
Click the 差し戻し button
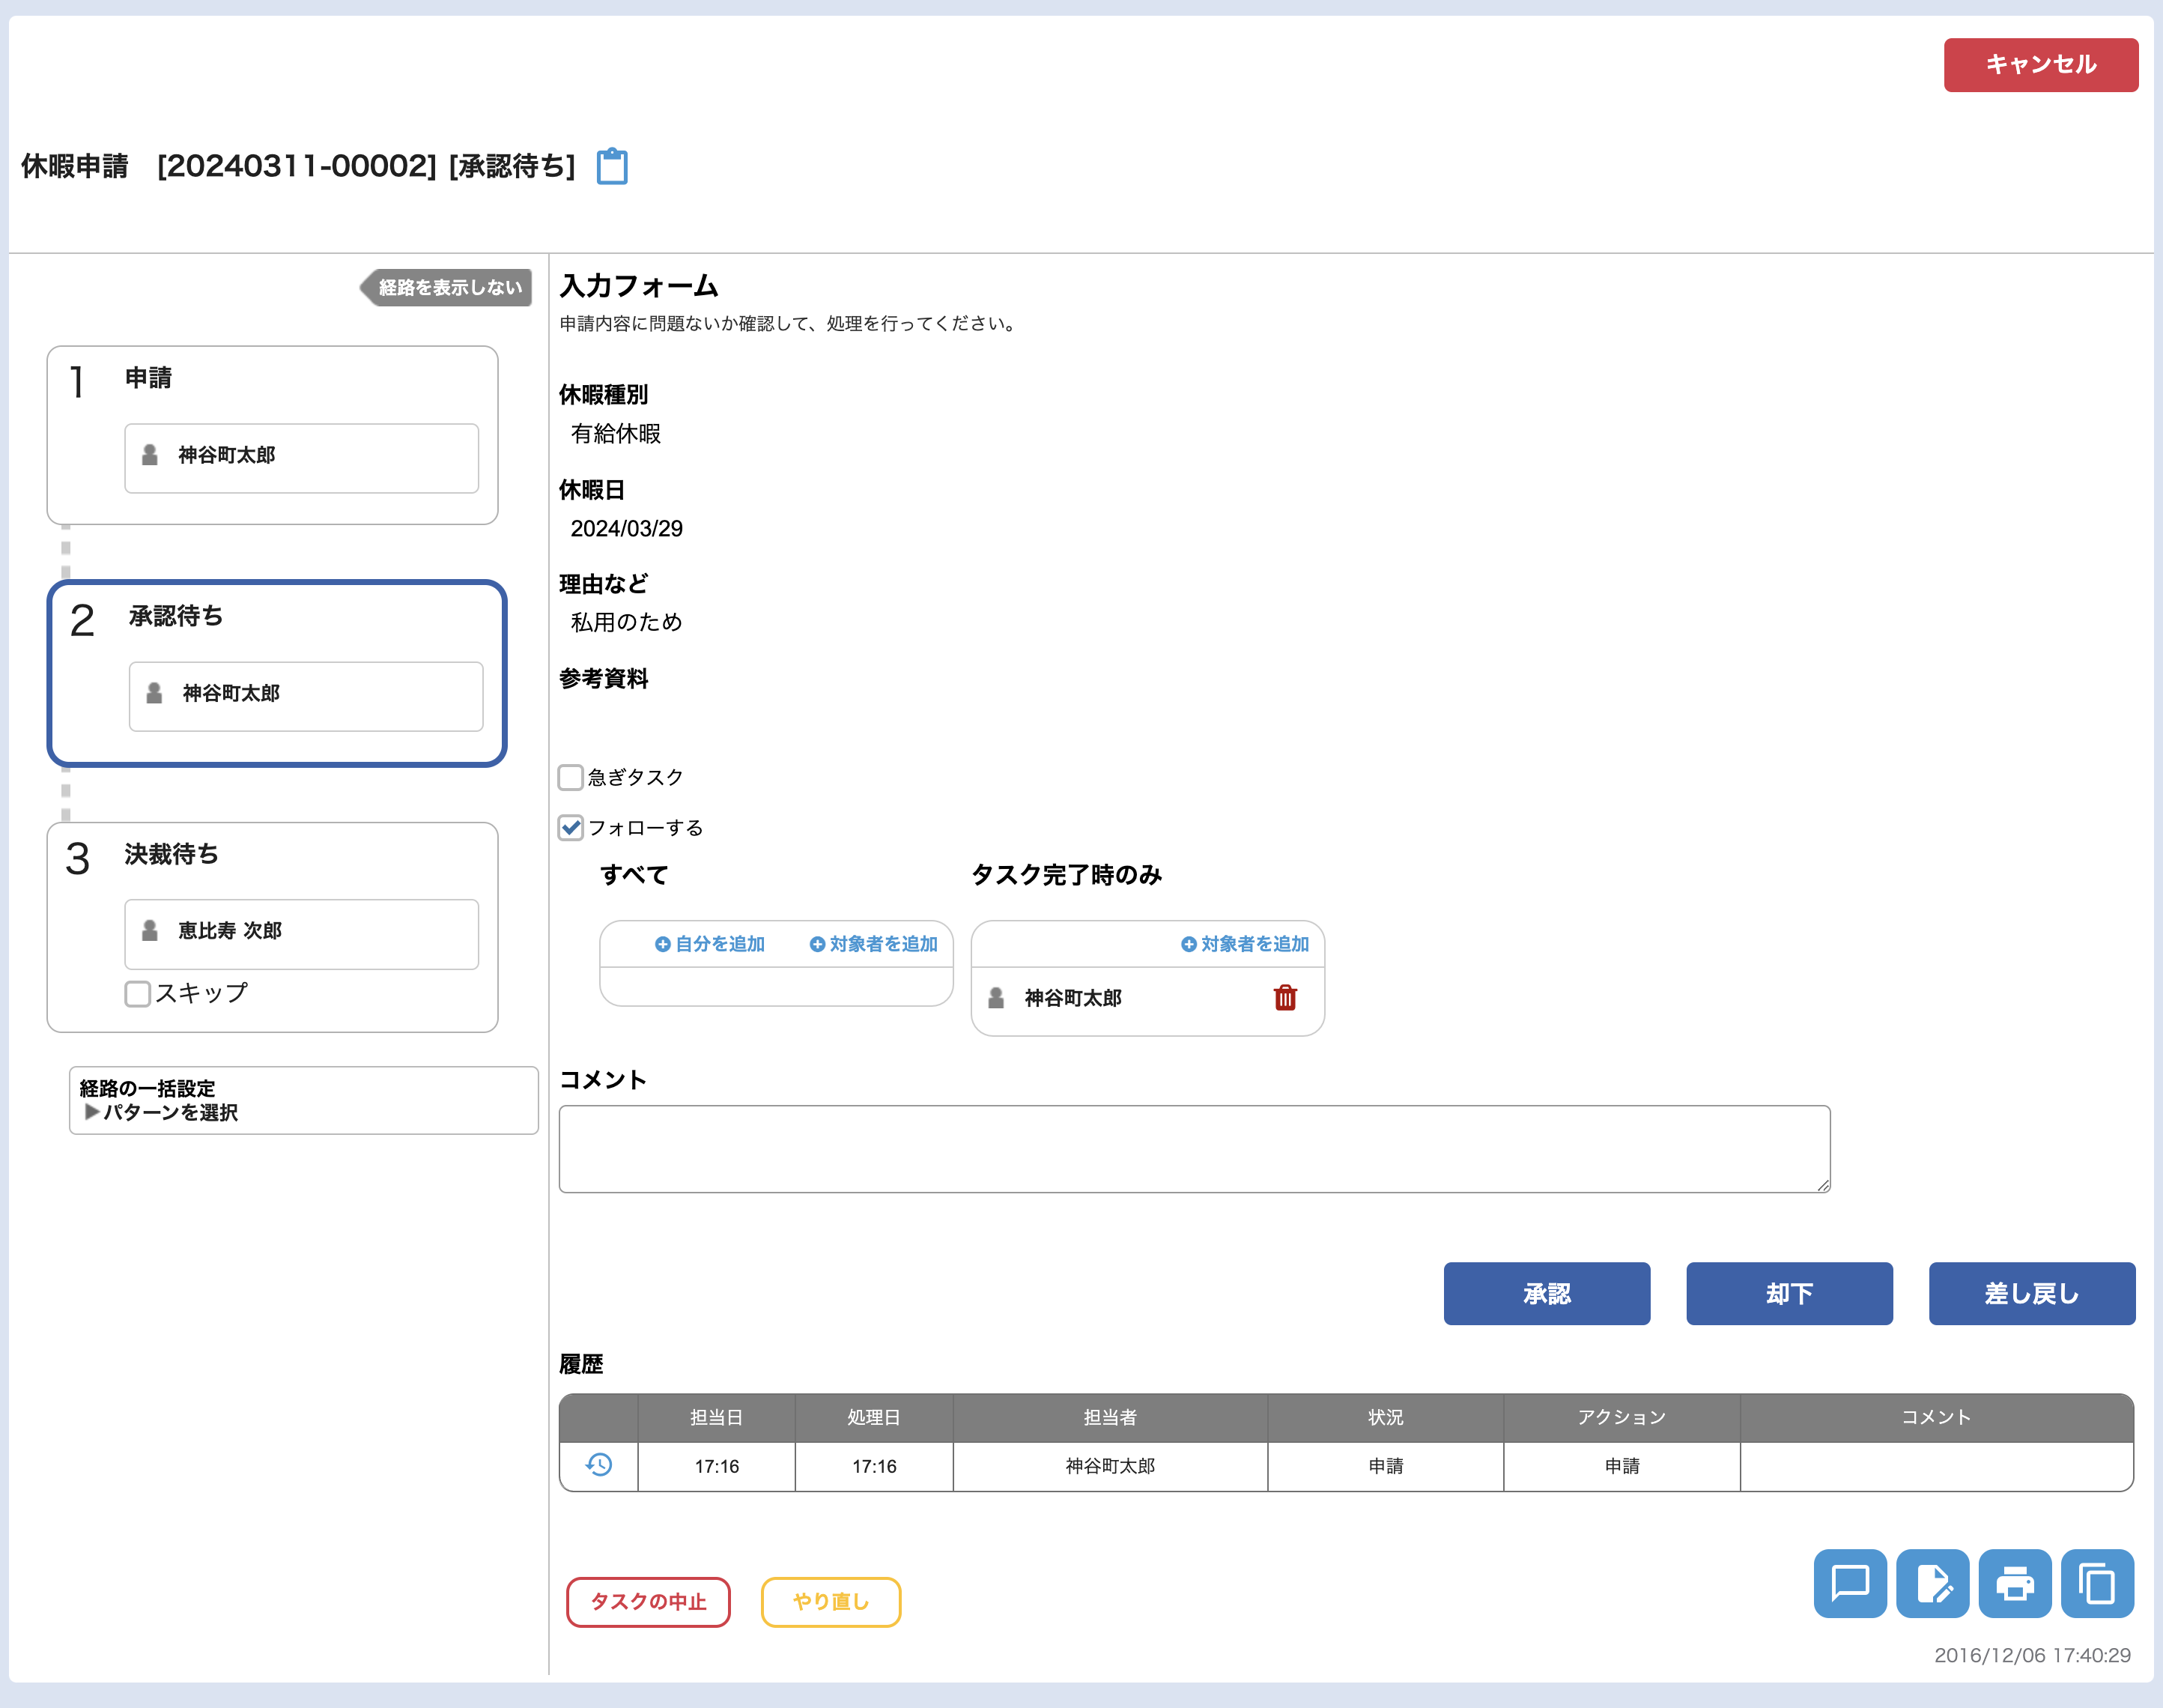click(2032, 1294)
